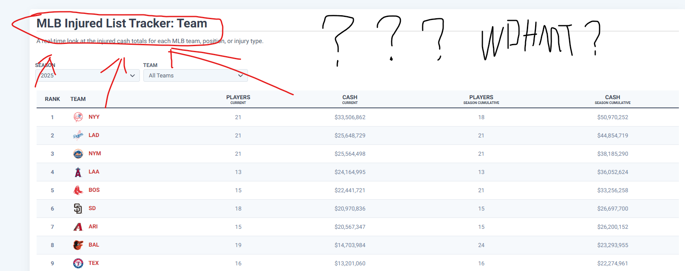This screenshot has height=271, width=685.
Task: Sort by the Cash Current column header
Action: [350, 100]
